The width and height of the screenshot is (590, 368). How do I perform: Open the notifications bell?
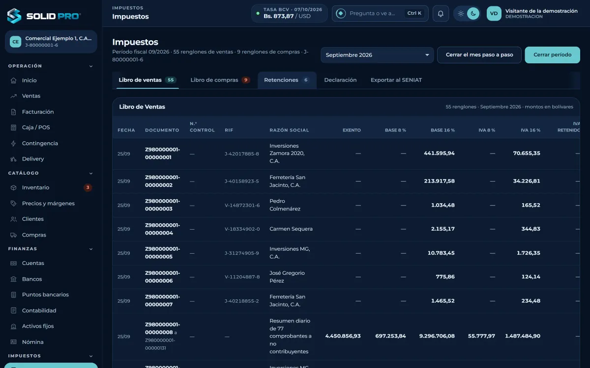click(x=441, y=14)
